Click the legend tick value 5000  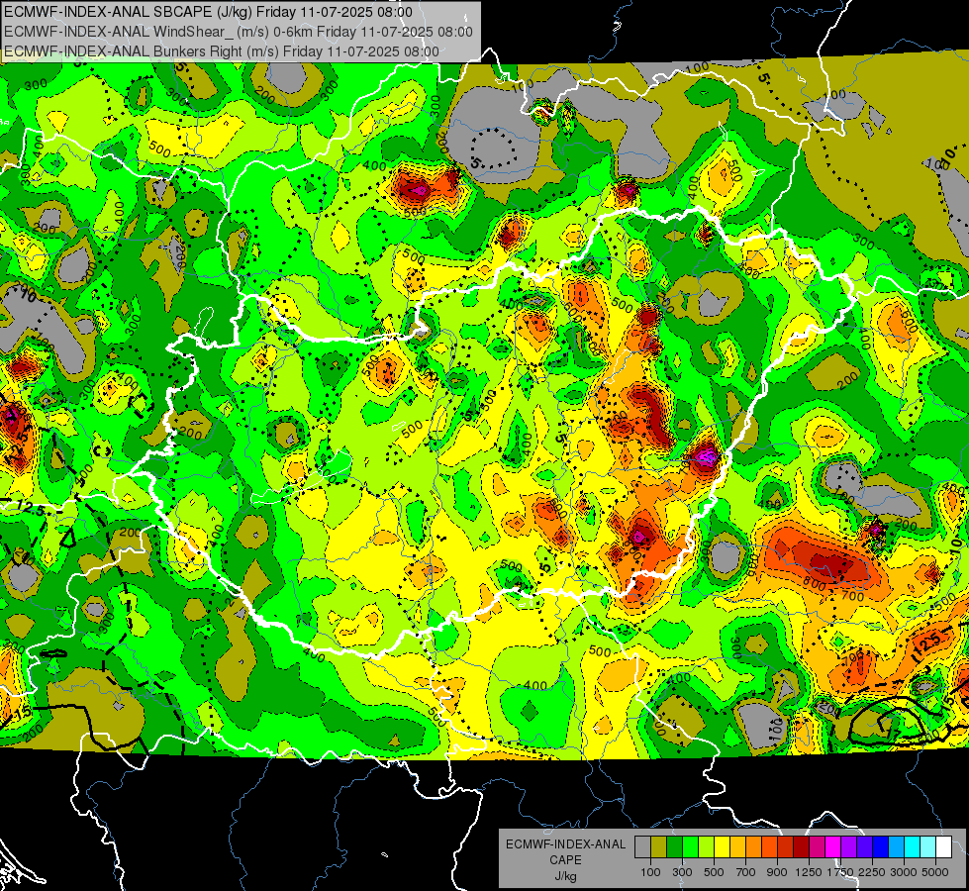[x=935, y=872]
